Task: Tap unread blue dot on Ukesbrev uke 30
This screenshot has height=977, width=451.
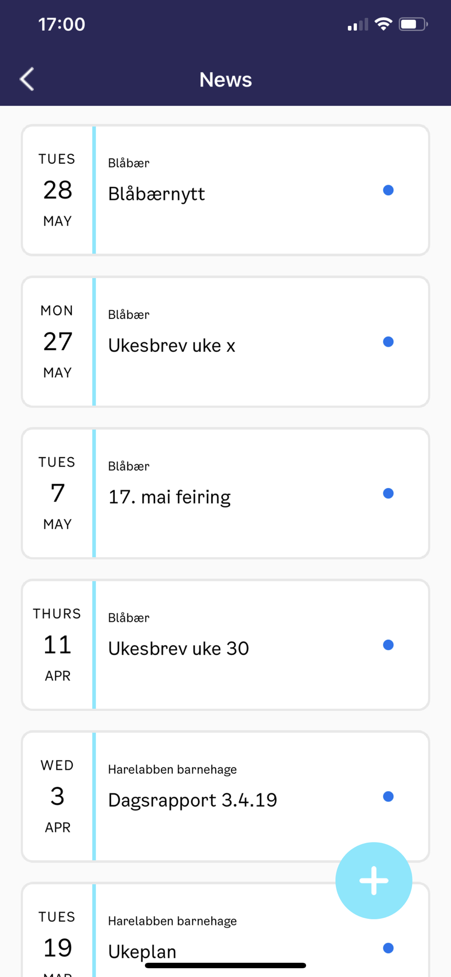Action: coord(389,645)
